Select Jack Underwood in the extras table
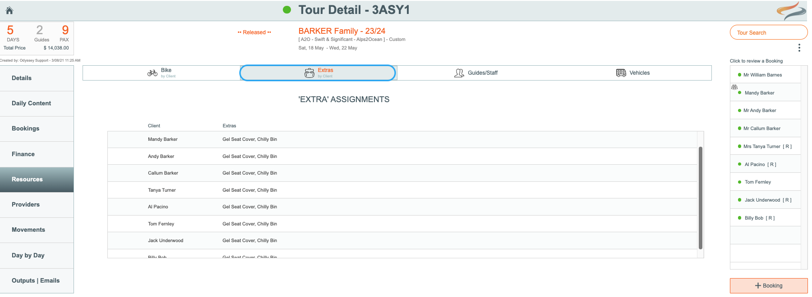Viewport: 812px width, 297px height. tap(166, 240)
